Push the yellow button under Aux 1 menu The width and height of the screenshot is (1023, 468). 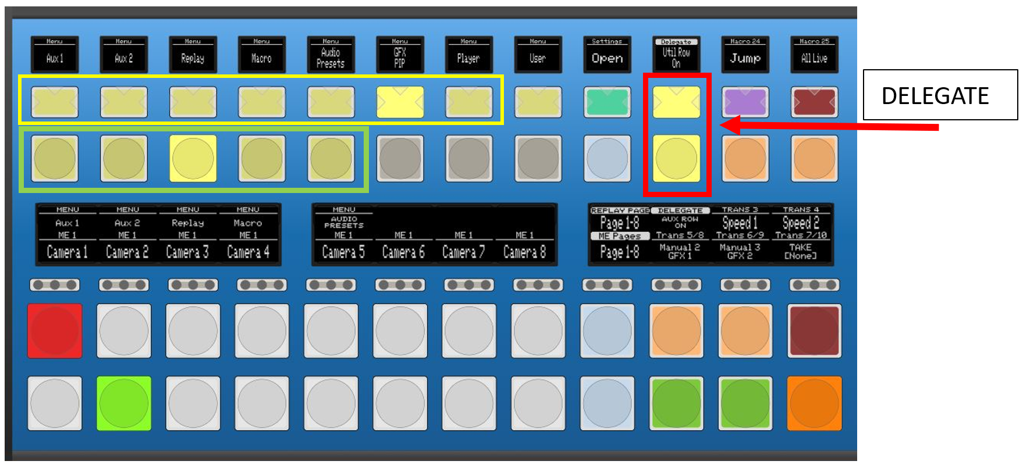pos(55,102)
